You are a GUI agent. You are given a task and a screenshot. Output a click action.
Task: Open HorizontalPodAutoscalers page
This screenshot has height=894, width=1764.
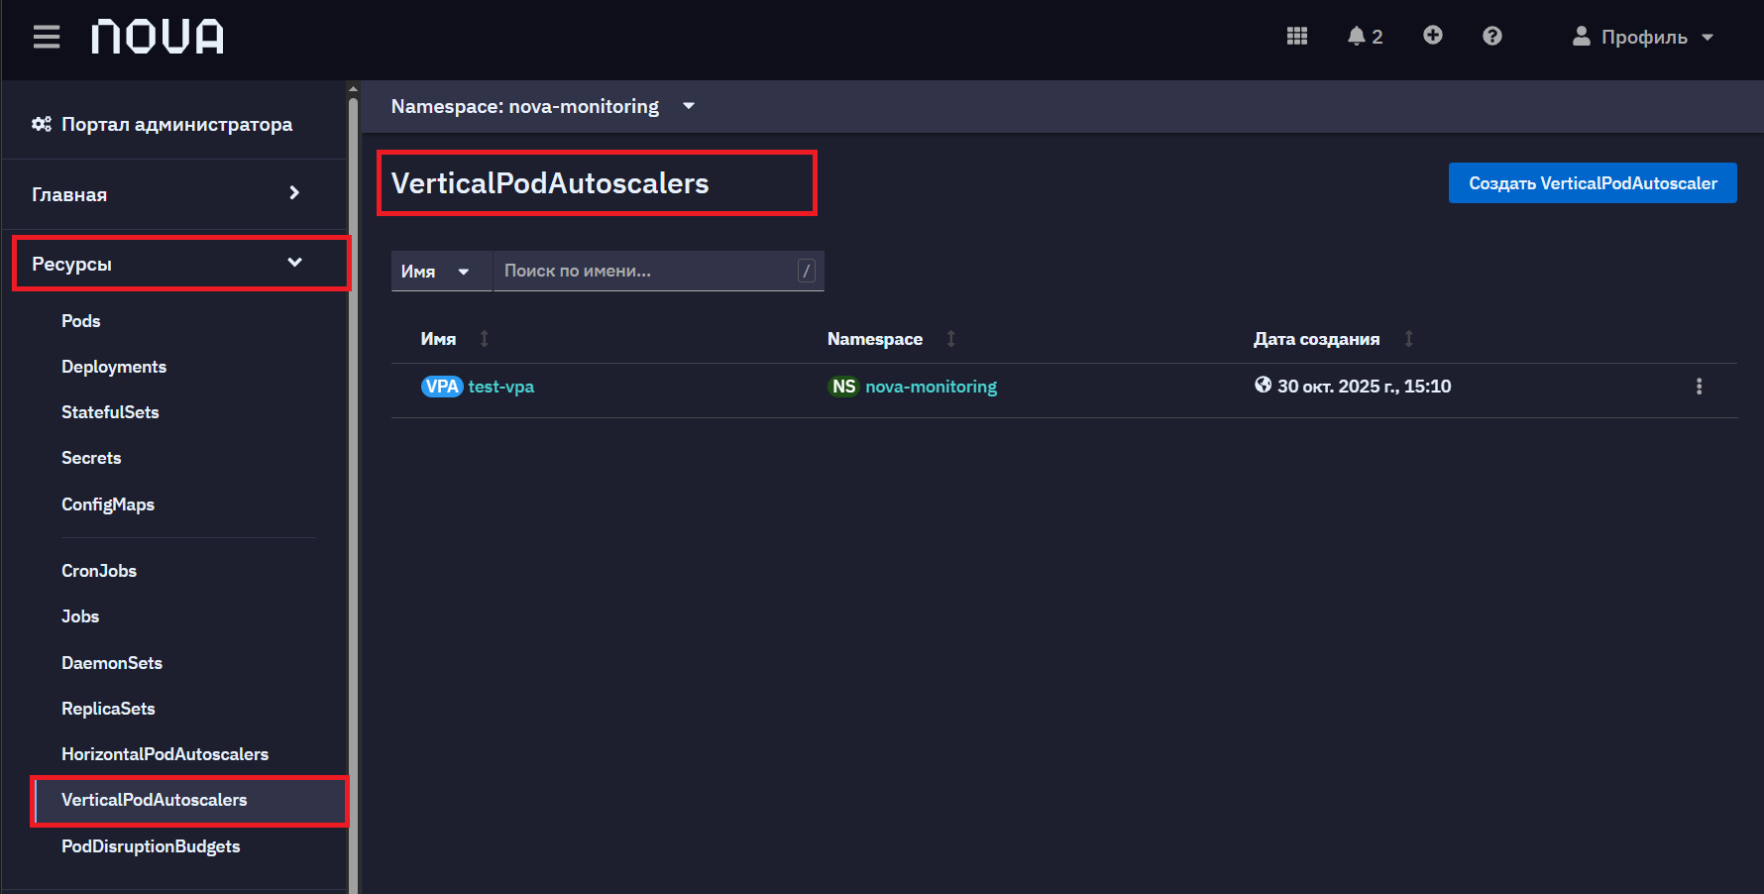click(x=165, y=754)
